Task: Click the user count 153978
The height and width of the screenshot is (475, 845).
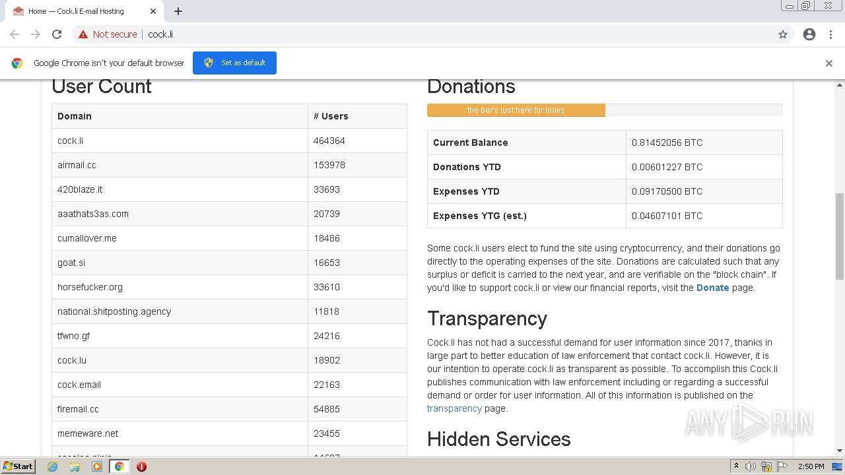Action: 329,165
